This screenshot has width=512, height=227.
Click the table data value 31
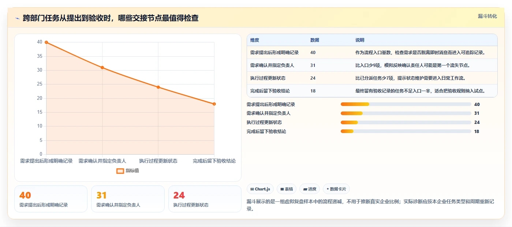(x=313, y=65)
